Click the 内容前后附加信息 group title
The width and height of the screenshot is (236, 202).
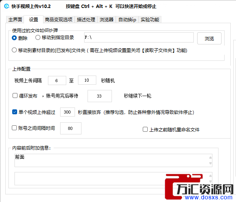pos(32,148)
